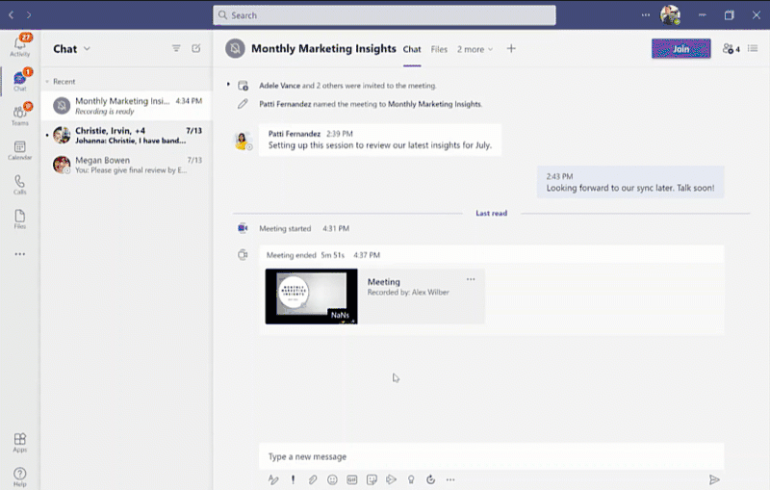Expand the Chat dropdown chevron
Viewport: 770px width, 490px height.
pos(87,48)
